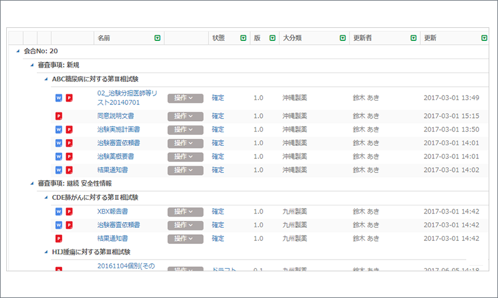Open filter dropdown for 版 column
Viewport: 498px width, 298px height.
[273, 38]
